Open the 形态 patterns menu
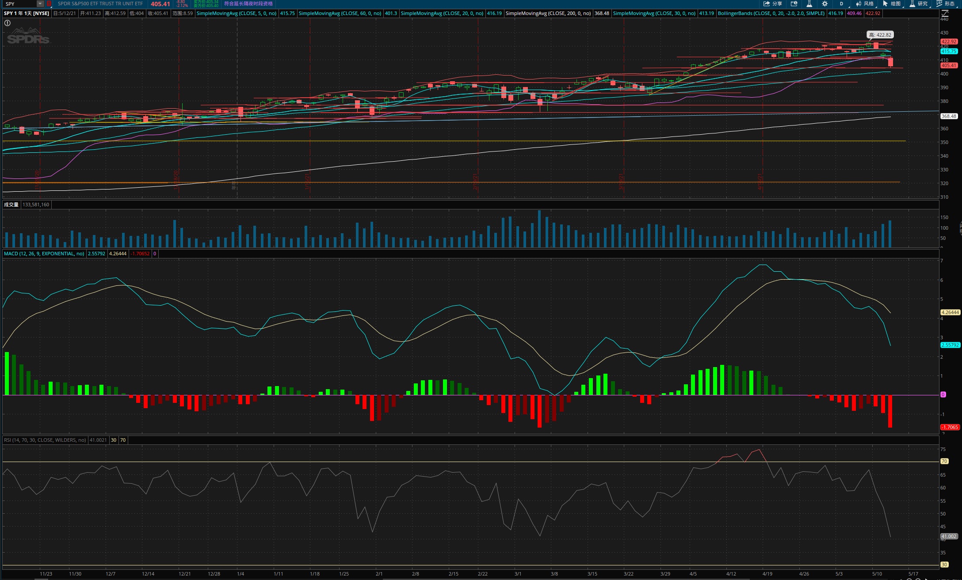The image size is (962, 580). 946,4
